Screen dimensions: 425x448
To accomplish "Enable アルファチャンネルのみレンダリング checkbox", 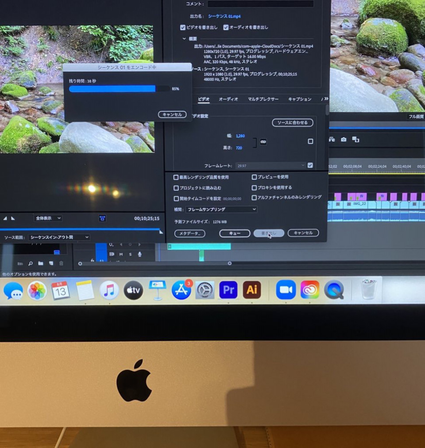I will pyautogui.click(x=254, y=198).
